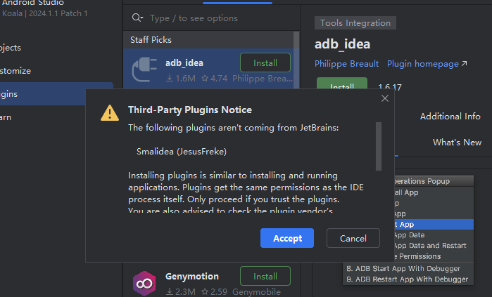Open the Plugin homepage link
The image size is (492, 297).
tap(422, 64)
